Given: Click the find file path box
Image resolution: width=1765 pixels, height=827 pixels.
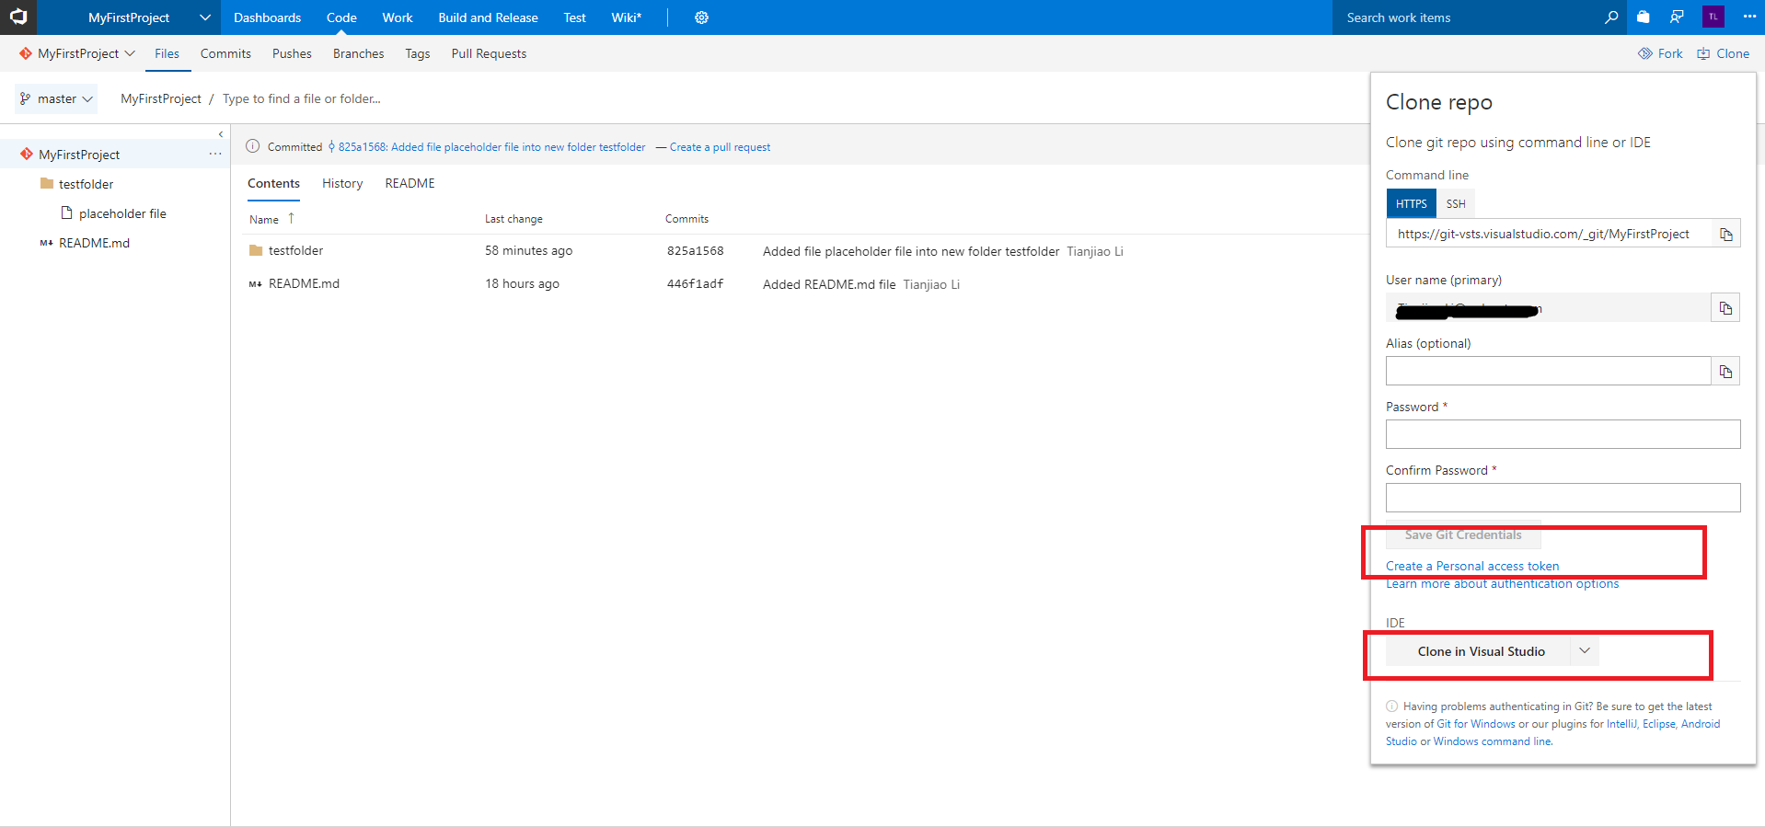Looking at the screenshot, I should point(301,98).
